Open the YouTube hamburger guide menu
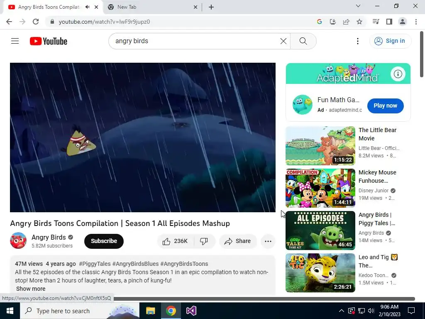Viewport: 425px width, 319px height. (15, 41)
